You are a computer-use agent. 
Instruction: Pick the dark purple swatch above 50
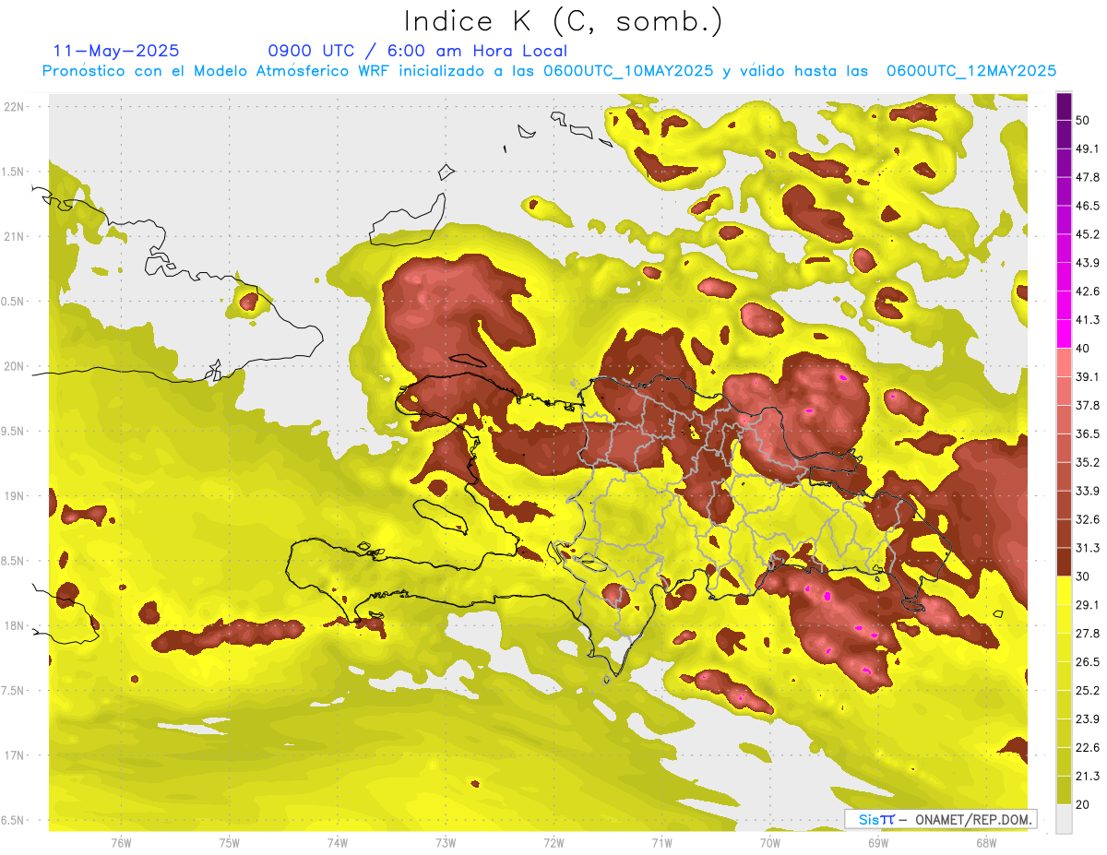pyautogui.click(x=1064, y=107)
